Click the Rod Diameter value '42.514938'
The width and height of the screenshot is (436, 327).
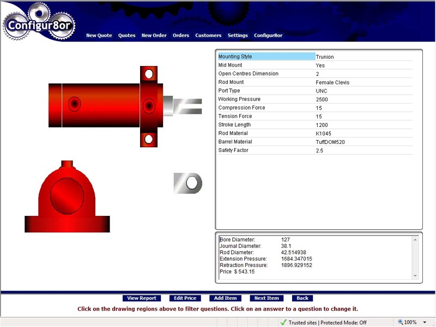293,252
